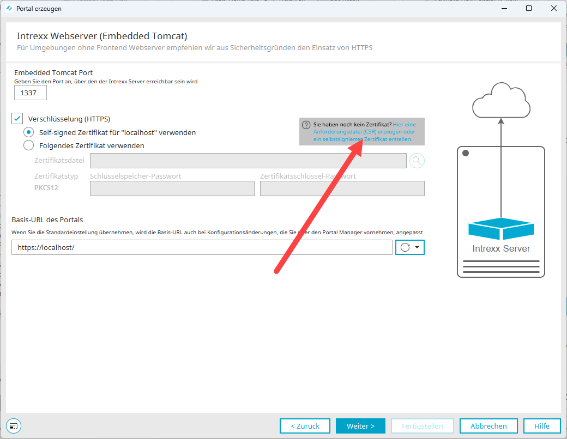The height and width of the screenshot is (439, 567).
Task: Click the PKCS12 certificate type text
Action: 46,188
